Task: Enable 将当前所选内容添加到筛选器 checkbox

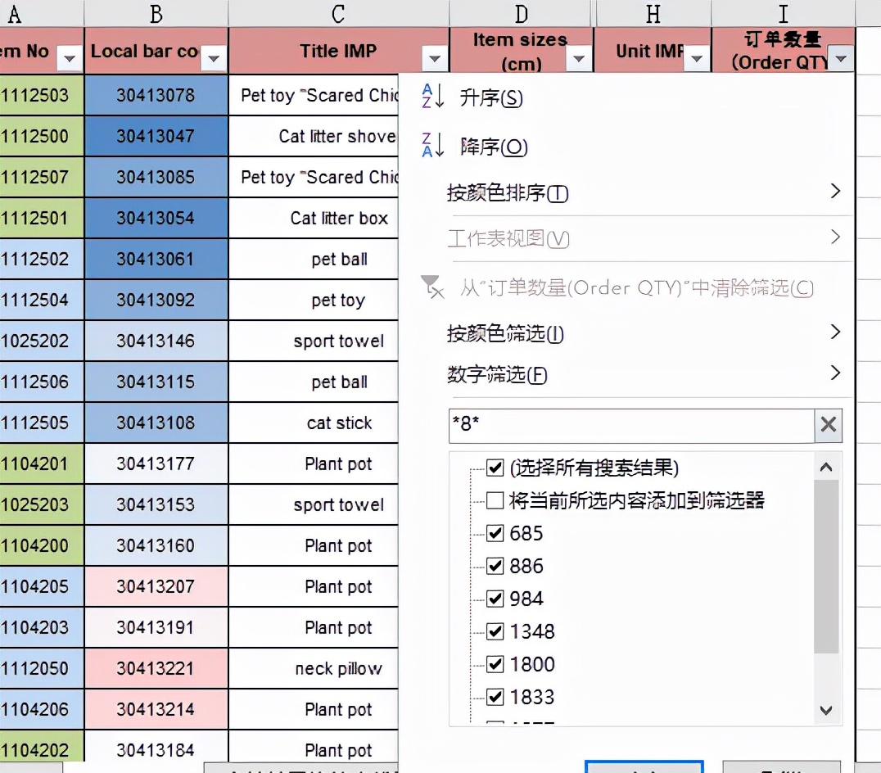Action: click(495, 500)
